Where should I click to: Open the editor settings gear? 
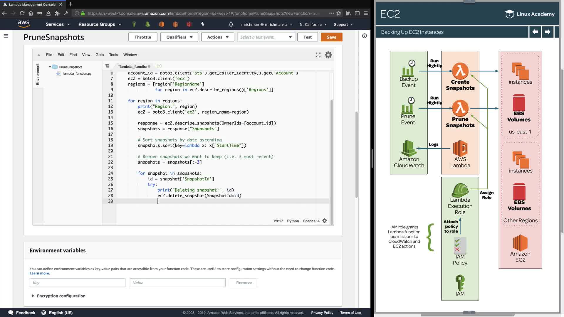click(328, 55)
